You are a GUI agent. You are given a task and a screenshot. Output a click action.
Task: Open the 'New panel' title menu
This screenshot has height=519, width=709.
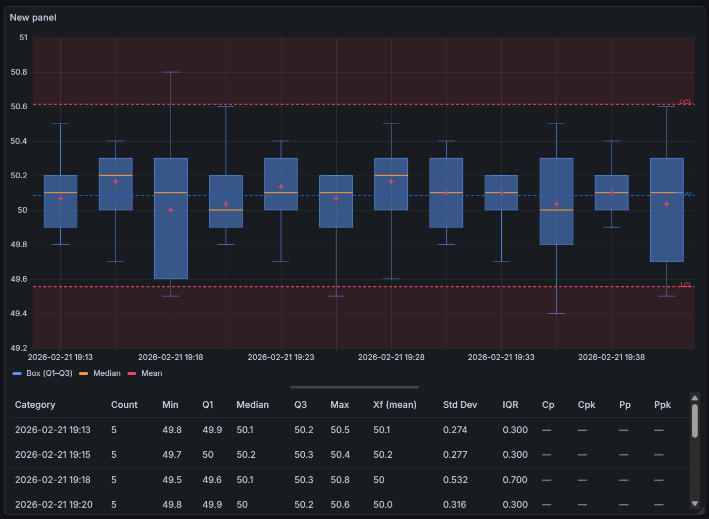tap(32, 17)
